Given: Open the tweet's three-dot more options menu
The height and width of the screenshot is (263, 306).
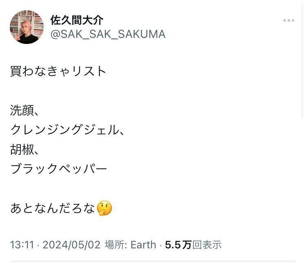Looking at the screenshot, I should tap(288, 20).
